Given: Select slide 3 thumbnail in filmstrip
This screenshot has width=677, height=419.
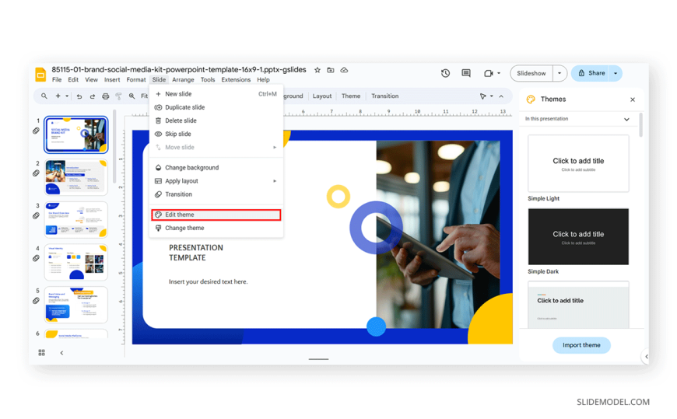Looking at the screenshot, I should (x=76, y=220).
